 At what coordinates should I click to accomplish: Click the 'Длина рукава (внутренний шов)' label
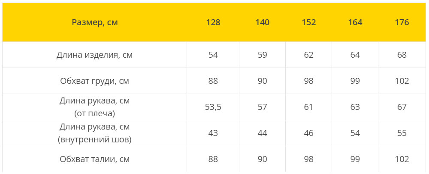(95, 133)
